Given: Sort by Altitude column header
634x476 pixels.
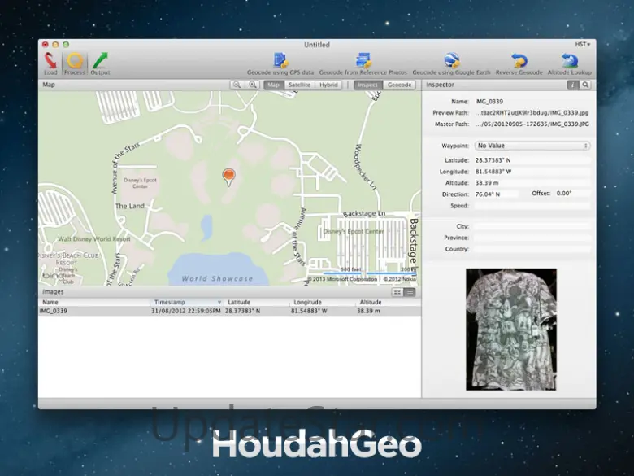Looking at the screenshot, I should [x=389, y=302].
